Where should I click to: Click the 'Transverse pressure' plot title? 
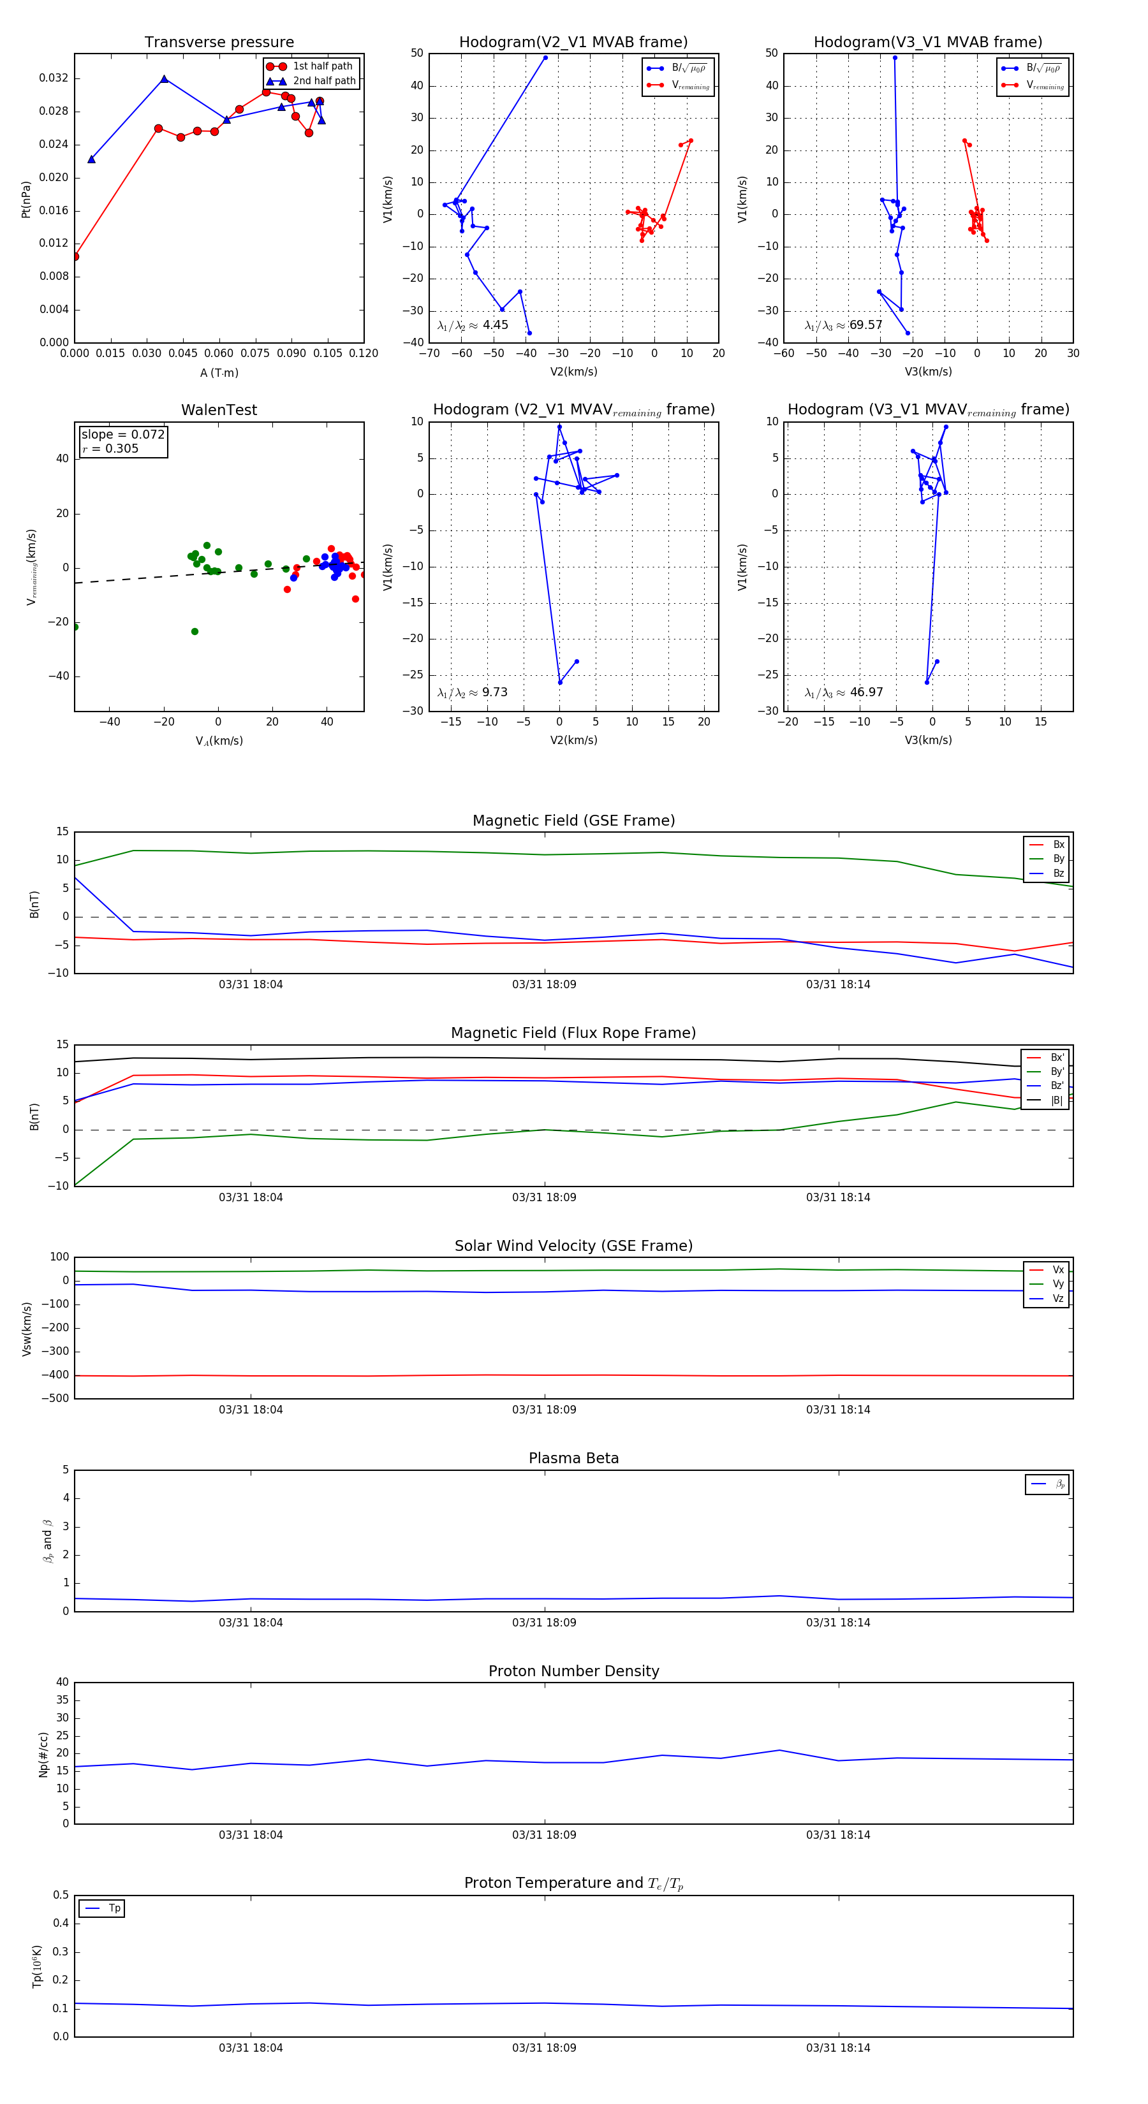219,43
